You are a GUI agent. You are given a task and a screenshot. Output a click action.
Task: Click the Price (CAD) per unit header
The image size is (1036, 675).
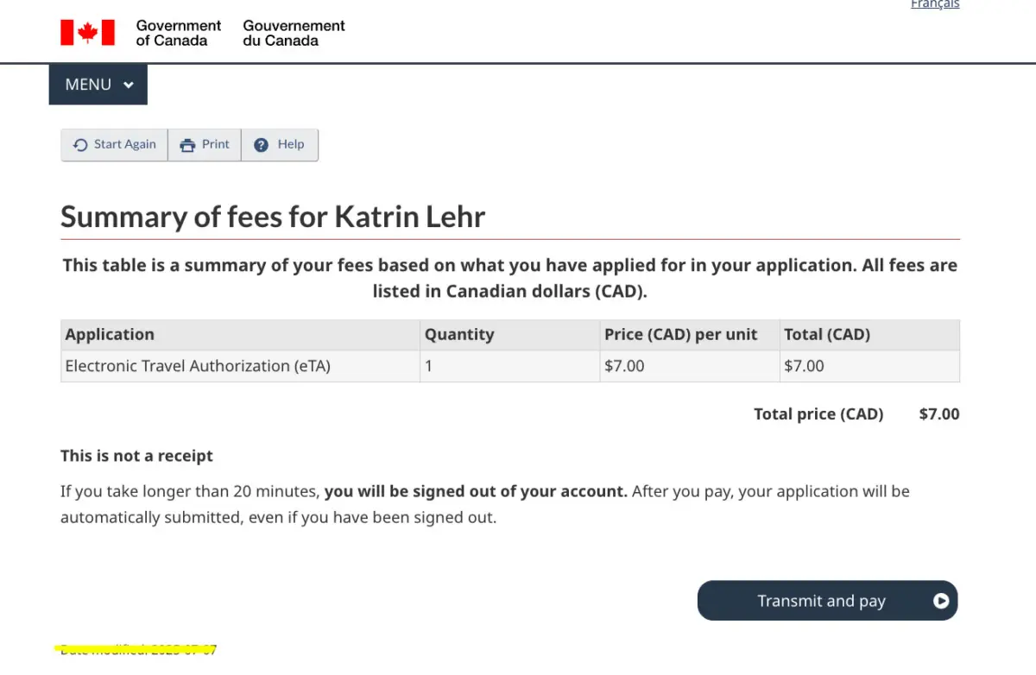pyautogui.click(x=680, y=335)
